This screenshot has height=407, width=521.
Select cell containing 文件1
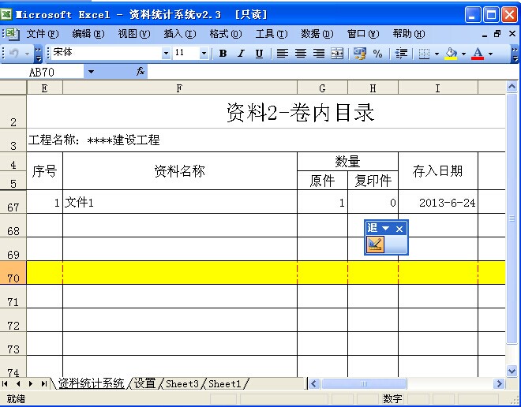(180, 202)
